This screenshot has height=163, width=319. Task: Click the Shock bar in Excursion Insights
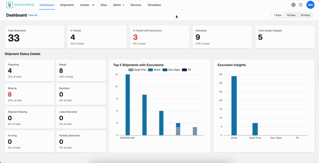coord(234,106)
